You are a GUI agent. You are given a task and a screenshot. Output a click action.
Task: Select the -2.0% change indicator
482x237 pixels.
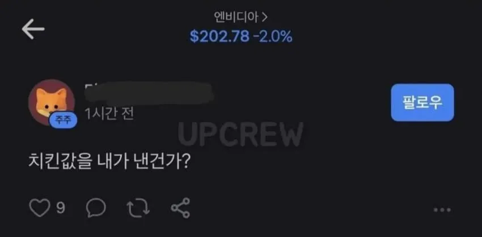point(273,37)
